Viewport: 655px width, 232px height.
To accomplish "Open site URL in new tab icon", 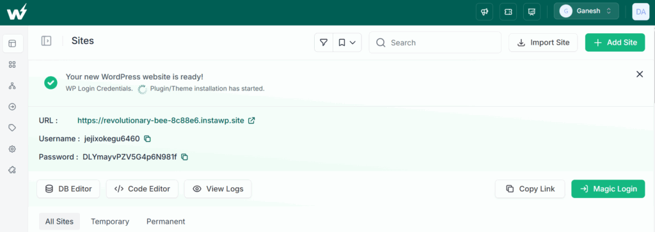I will click(x=251, y=121).
